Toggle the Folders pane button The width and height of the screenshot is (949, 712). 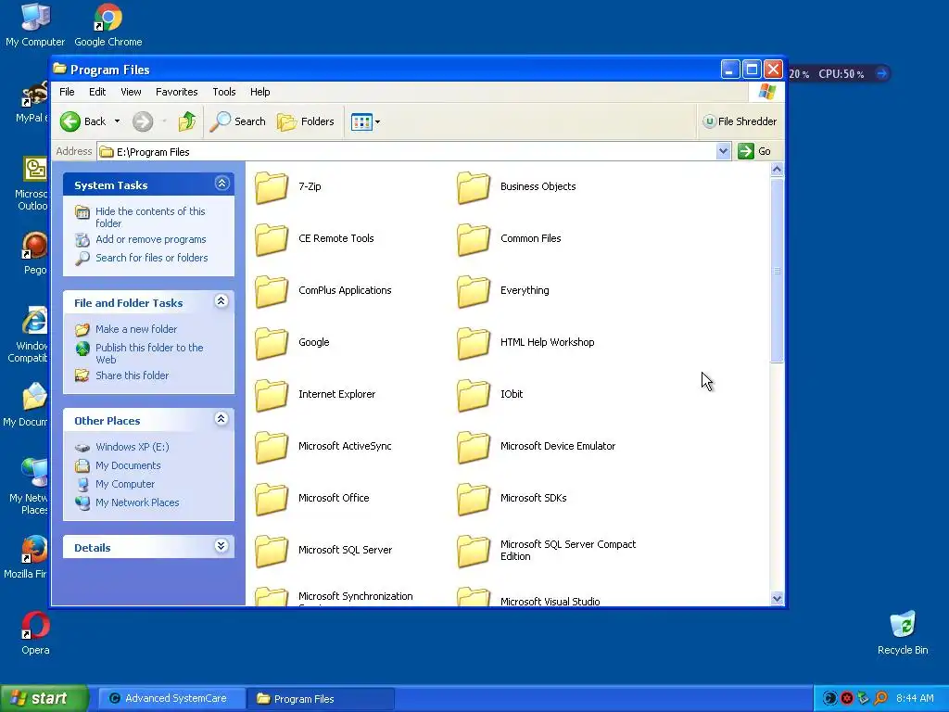(306, 121)
